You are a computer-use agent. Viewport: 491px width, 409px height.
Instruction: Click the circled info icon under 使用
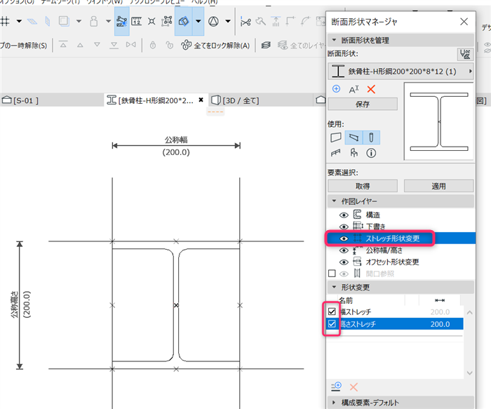tap(371, 153)
